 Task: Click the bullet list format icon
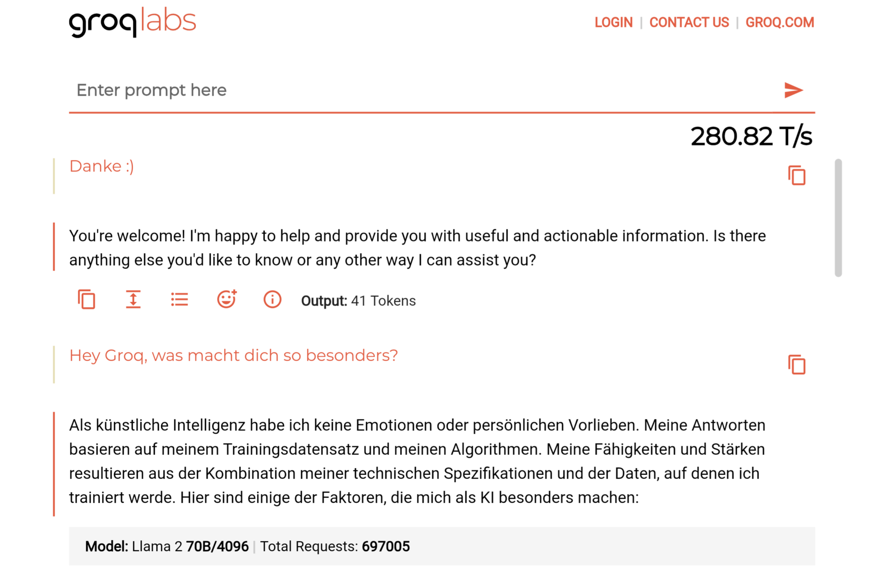coord(179,299)
